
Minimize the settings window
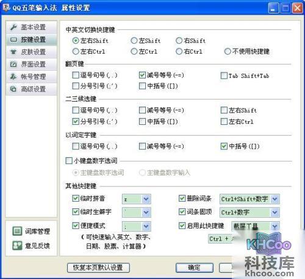click(273, 9)
